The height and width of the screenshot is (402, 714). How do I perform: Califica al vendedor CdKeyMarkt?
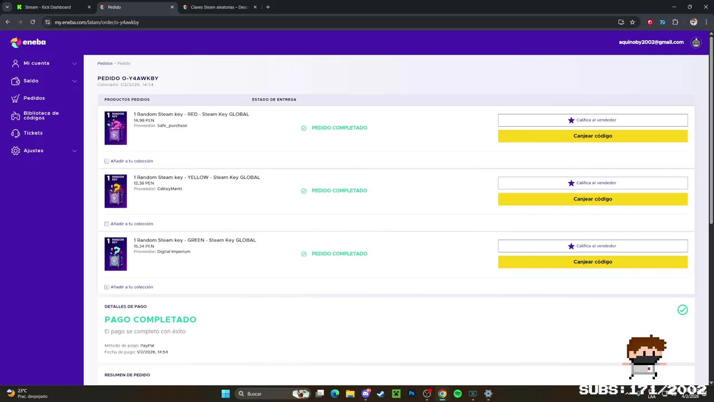click(x=592, y=183)
